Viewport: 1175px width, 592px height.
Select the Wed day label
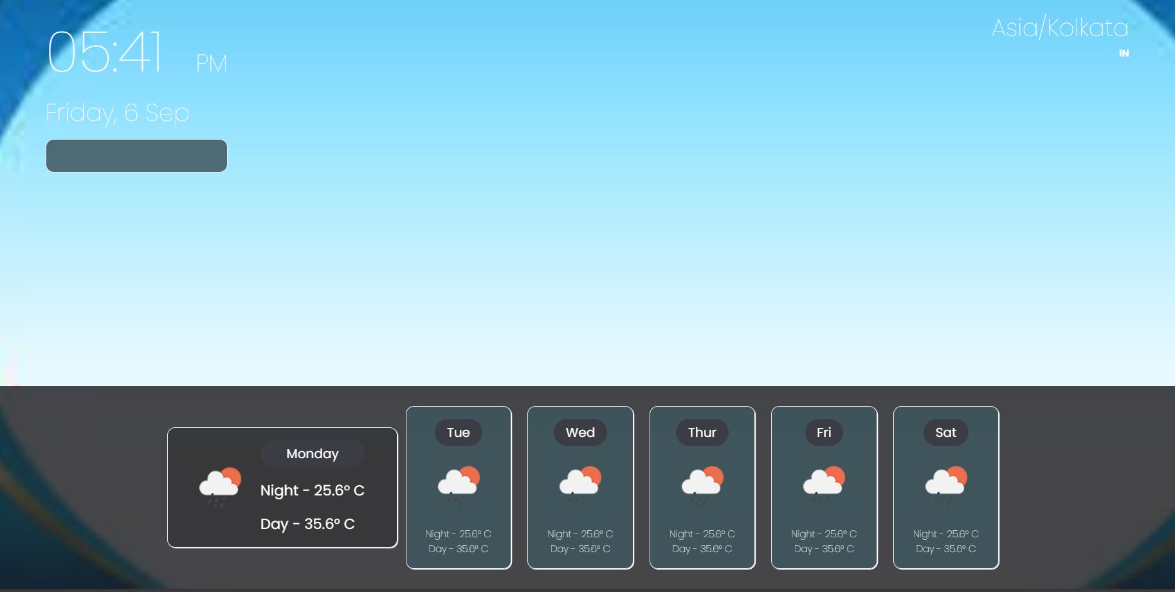tap(580, 432)
